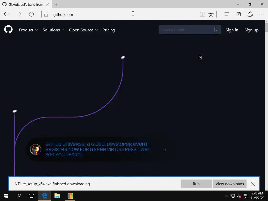Go back with the browser back arrow

6,14
